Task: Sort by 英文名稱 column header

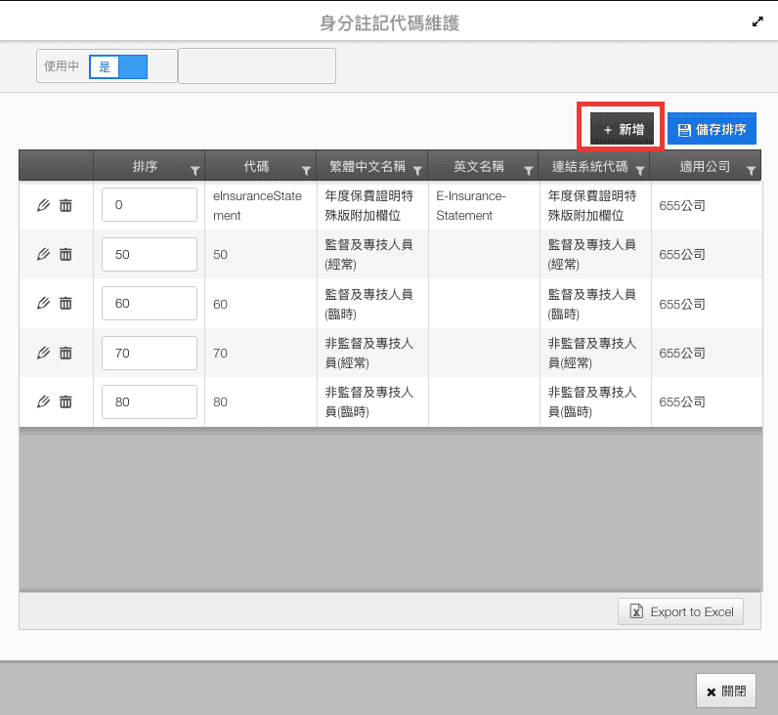Action: pyautogui.click(x=478, y=167)
